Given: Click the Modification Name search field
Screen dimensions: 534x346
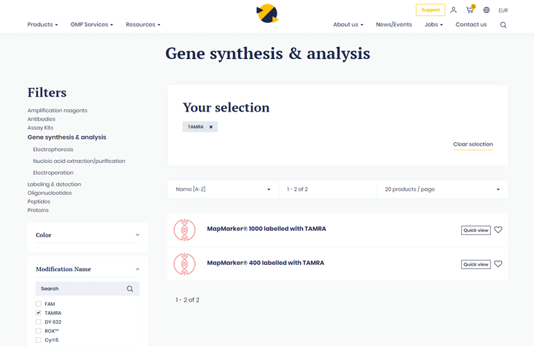Looking at the screenshot, I should coord(82,288).
